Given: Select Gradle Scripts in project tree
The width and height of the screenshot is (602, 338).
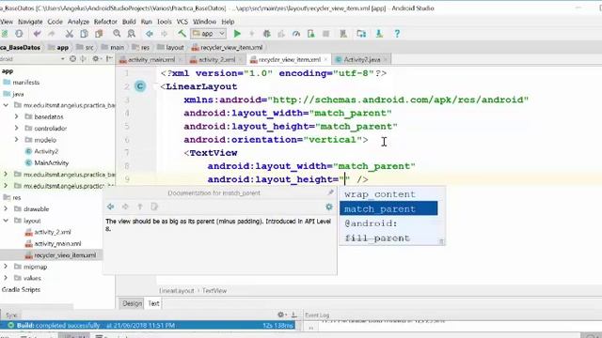Looking at the screenshot, I should 21,289.
